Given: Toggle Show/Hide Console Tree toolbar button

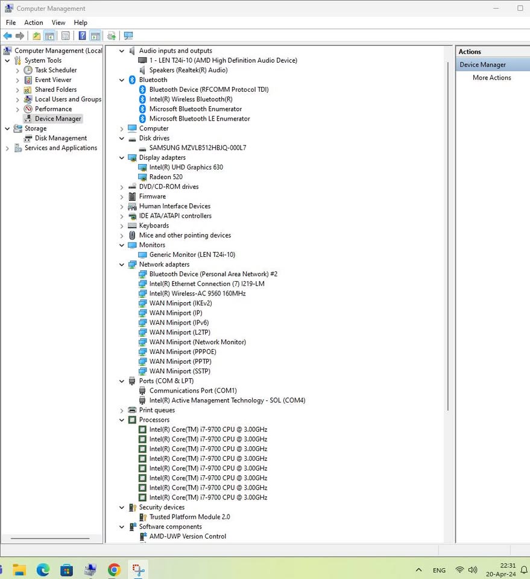Looking at the screenshot, I should 49,36.
